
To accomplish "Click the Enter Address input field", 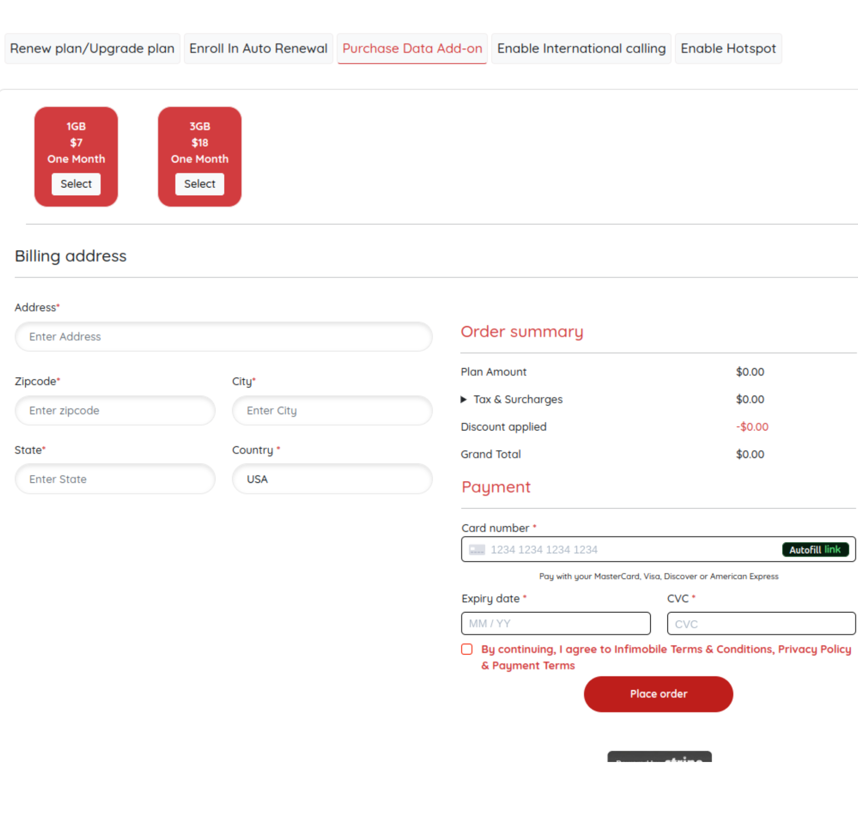I will coord(224,336).
